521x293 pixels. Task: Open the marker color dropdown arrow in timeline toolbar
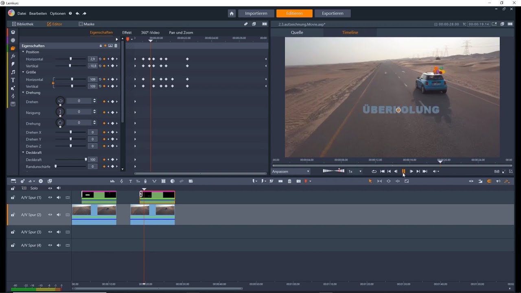click(x=311, y=181)
